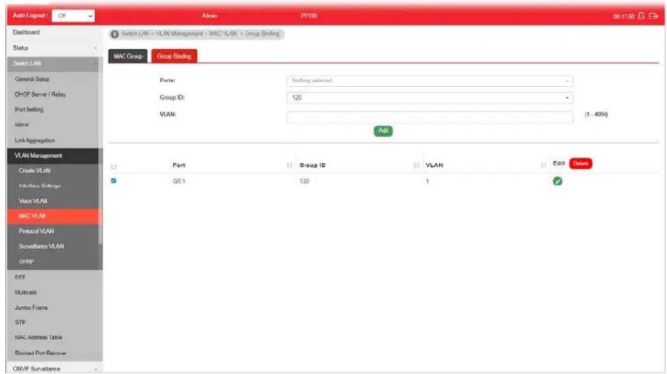The image size is (667, 374).
Task: Open Multicast in sidebar
Action: [x=25, y=292]
